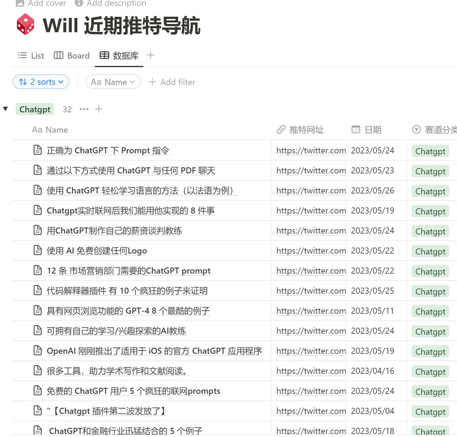The width and height of the screenshot is (457, 437).
Task: Click date 2023/05/25 cell
Action: 372,291
